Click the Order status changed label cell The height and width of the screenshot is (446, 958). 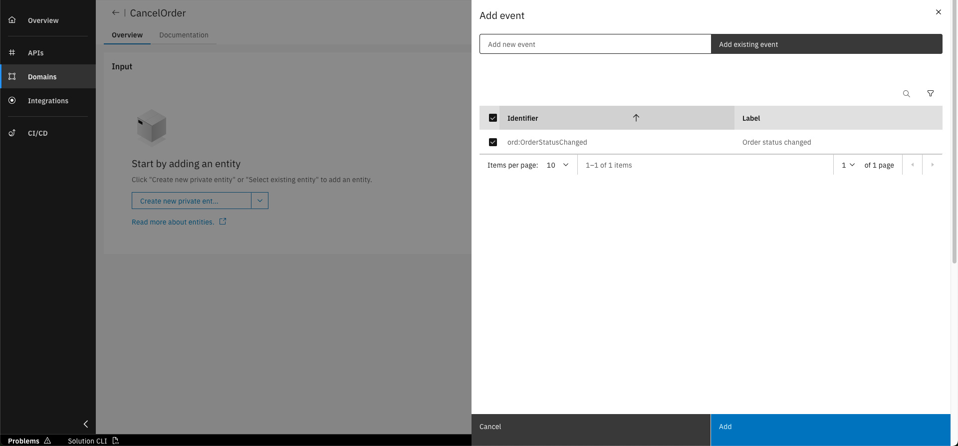tap(777, 142)
